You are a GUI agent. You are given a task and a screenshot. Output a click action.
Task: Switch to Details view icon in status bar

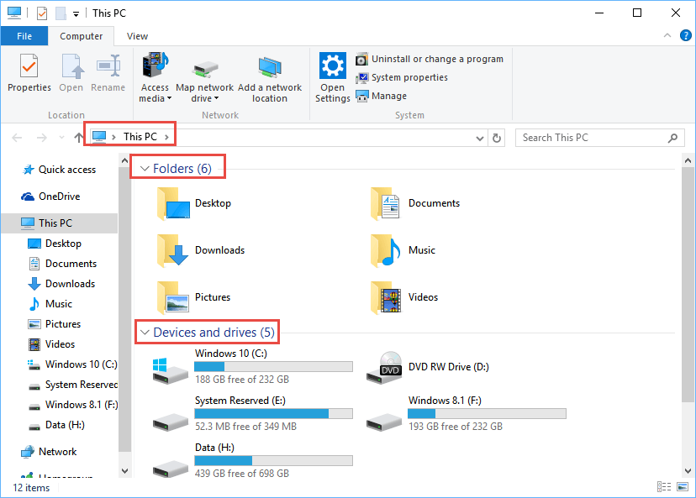(664, 487)
